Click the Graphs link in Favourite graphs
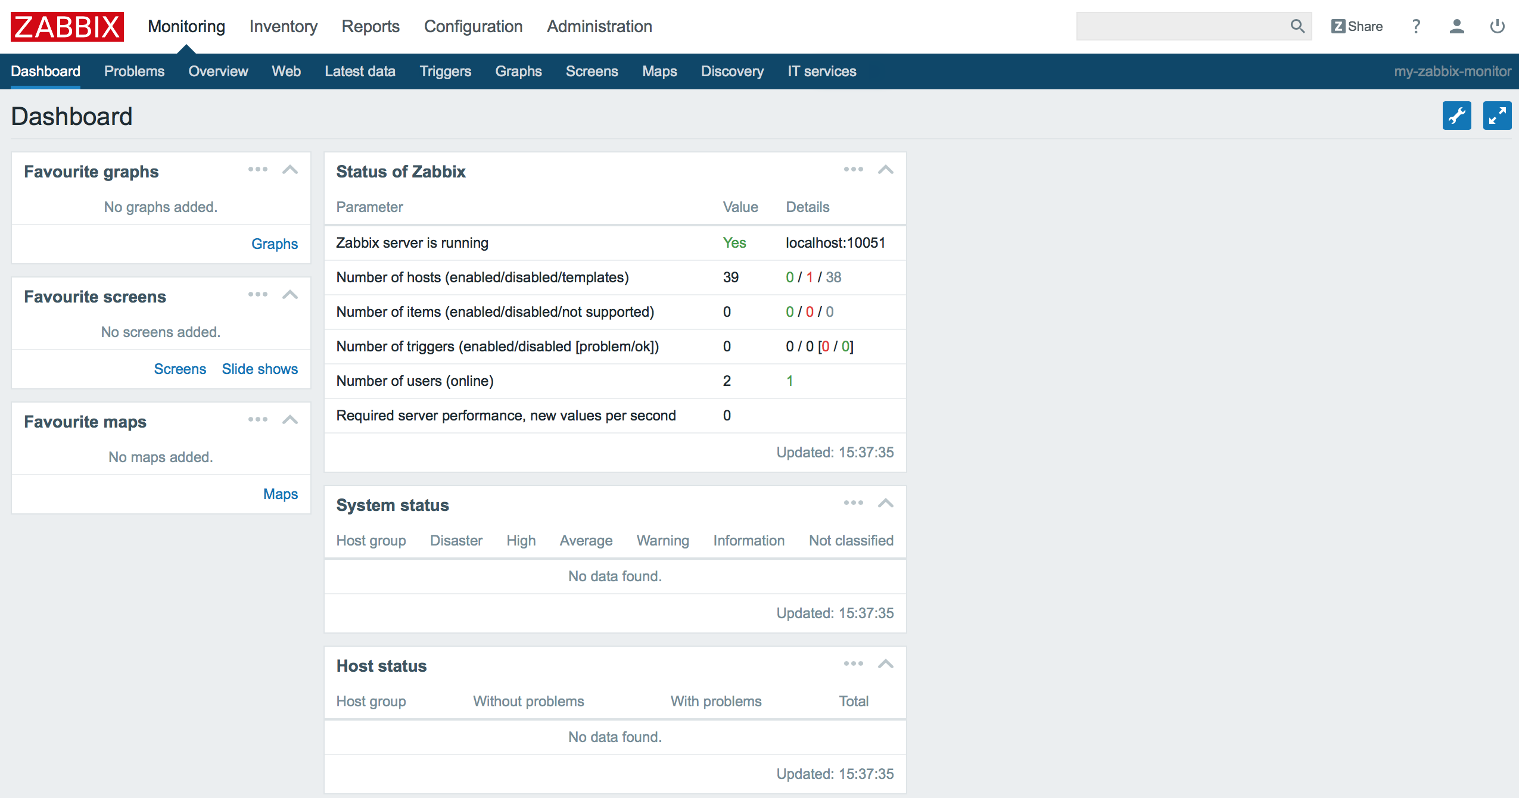1519x798 pixels. click(x=275, y=244)
